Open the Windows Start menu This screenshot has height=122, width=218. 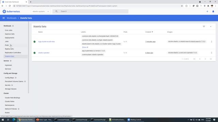tap(3, 120)
